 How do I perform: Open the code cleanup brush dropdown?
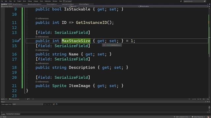(x=28, y=99)
